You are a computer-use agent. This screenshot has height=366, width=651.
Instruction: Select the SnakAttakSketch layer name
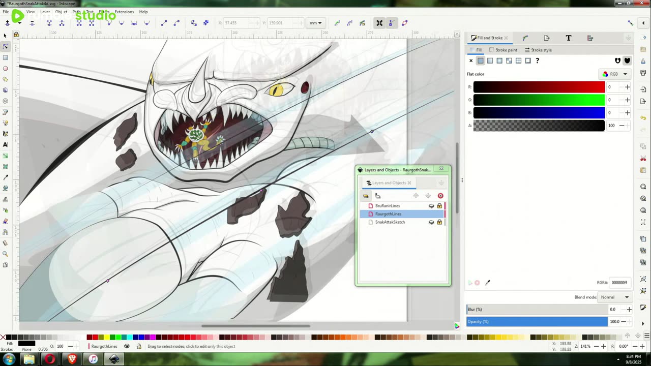point(390,222)
